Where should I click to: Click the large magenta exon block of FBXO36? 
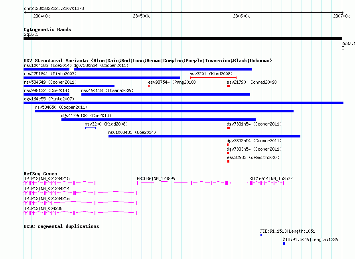[227, 183]
